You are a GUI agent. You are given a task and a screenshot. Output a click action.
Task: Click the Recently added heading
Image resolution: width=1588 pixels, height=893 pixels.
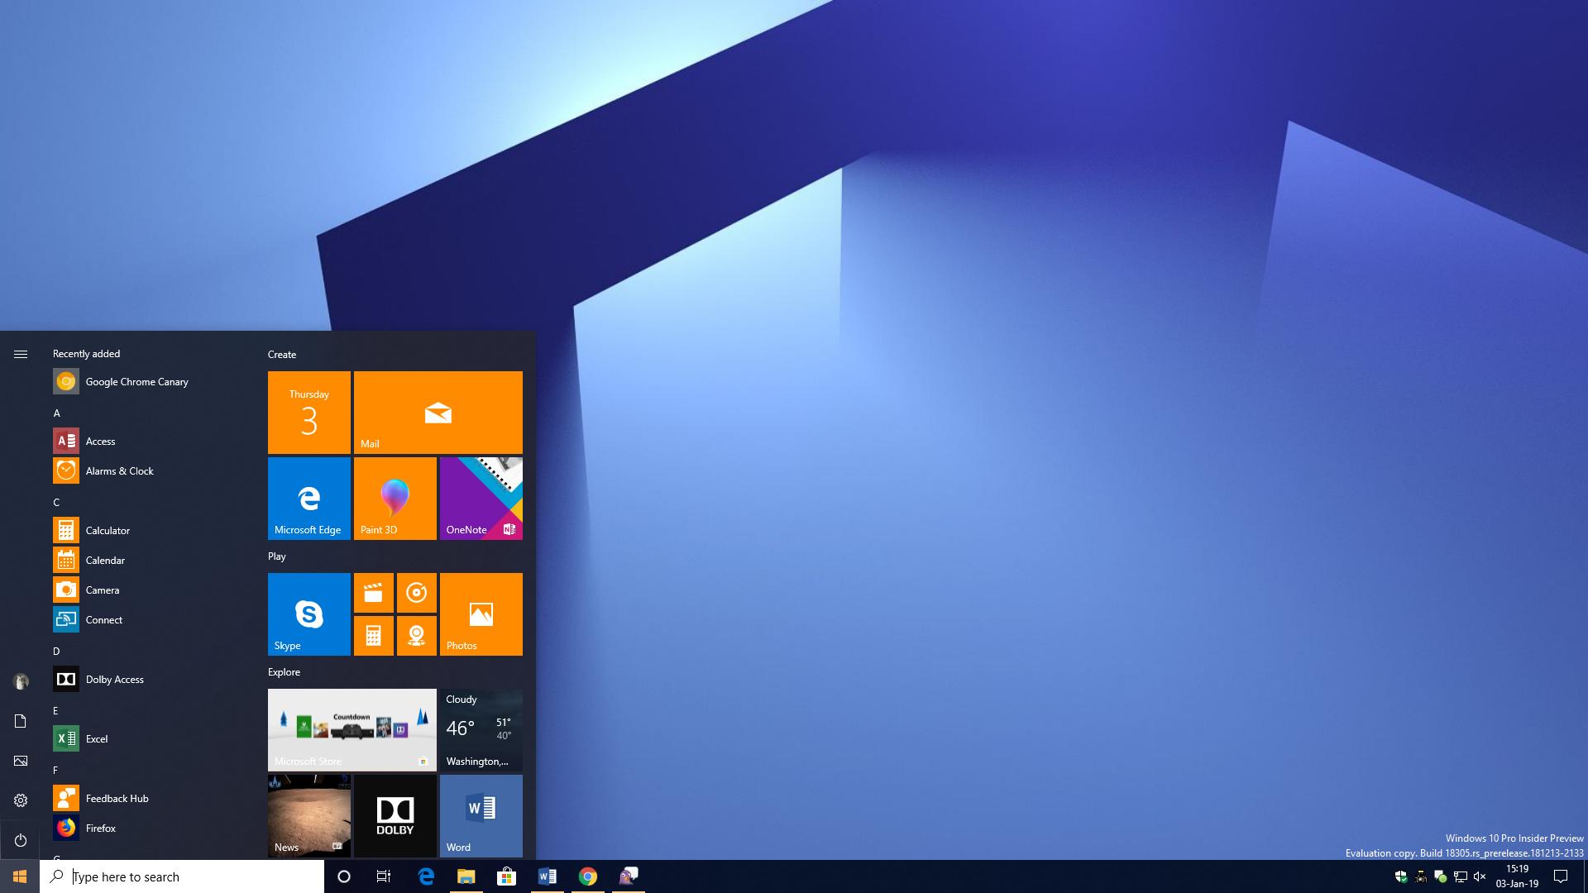tap(86, 353)
